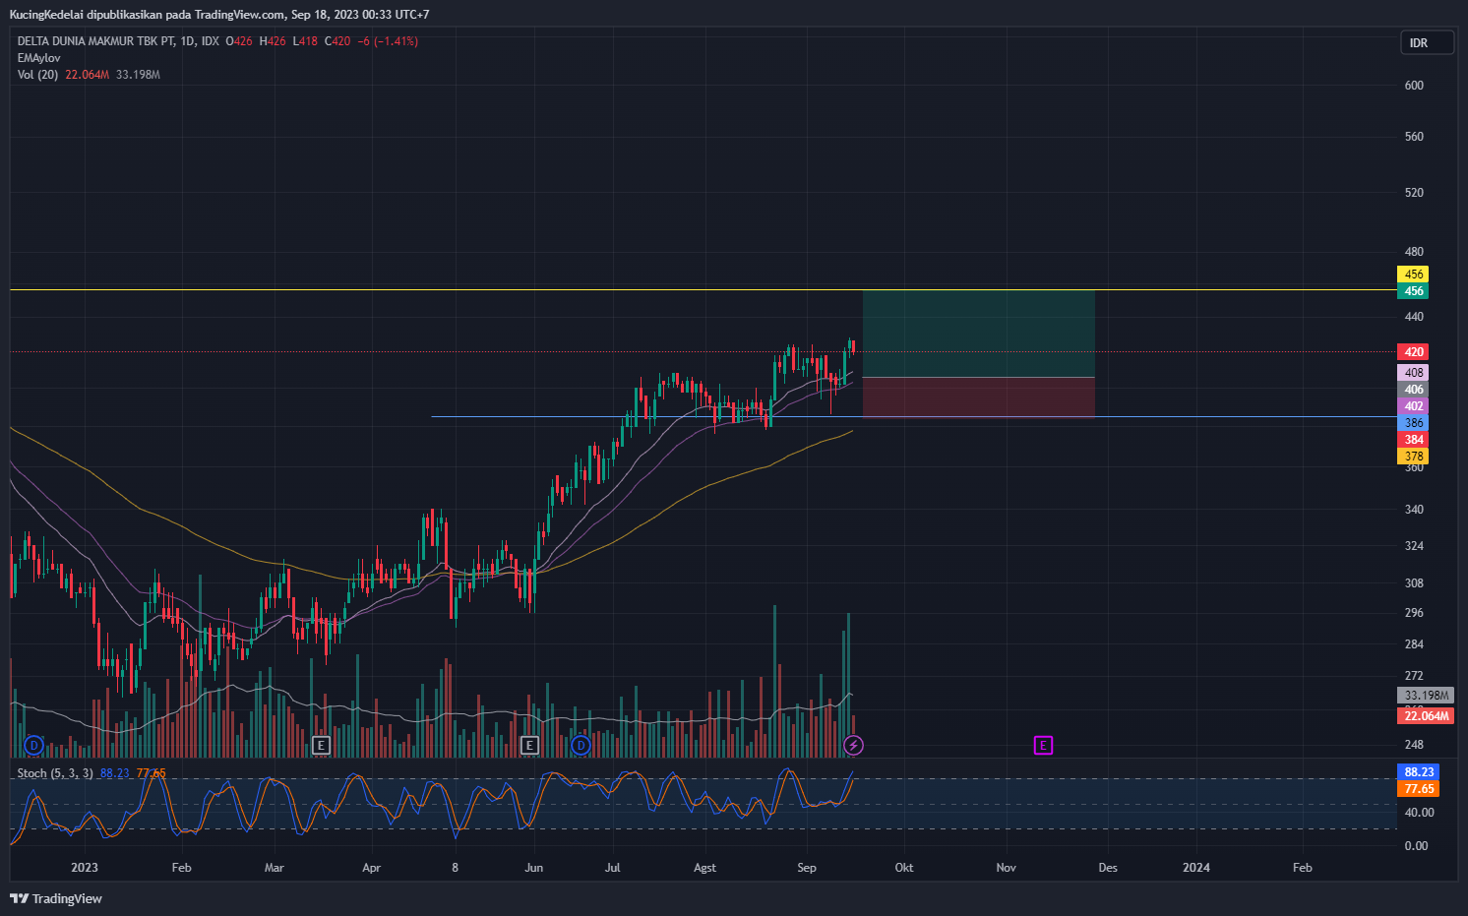The image size is (1468, 916).
Task: Click the 33.198M volume axis label
Action: (1426, 696)
